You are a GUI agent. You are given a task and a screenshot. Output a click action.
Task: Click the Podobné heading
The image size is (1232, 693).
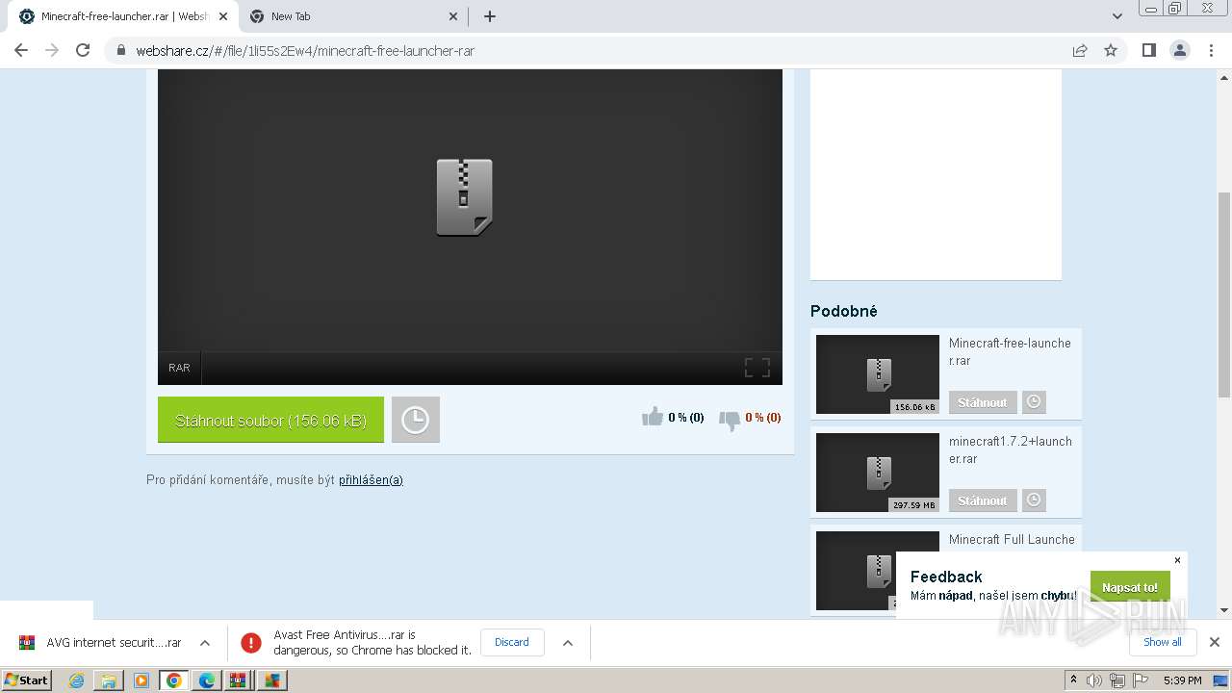[844, 311]
